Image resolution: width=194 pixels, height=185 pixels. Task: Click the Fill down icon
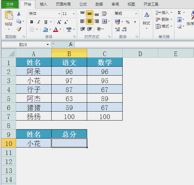click(x=179, y=20)
